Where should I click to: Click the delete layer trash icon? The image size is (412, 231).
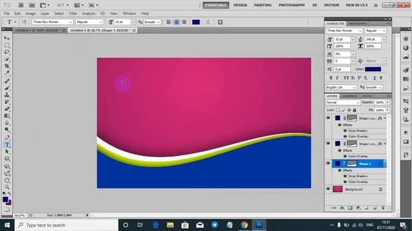383,208
